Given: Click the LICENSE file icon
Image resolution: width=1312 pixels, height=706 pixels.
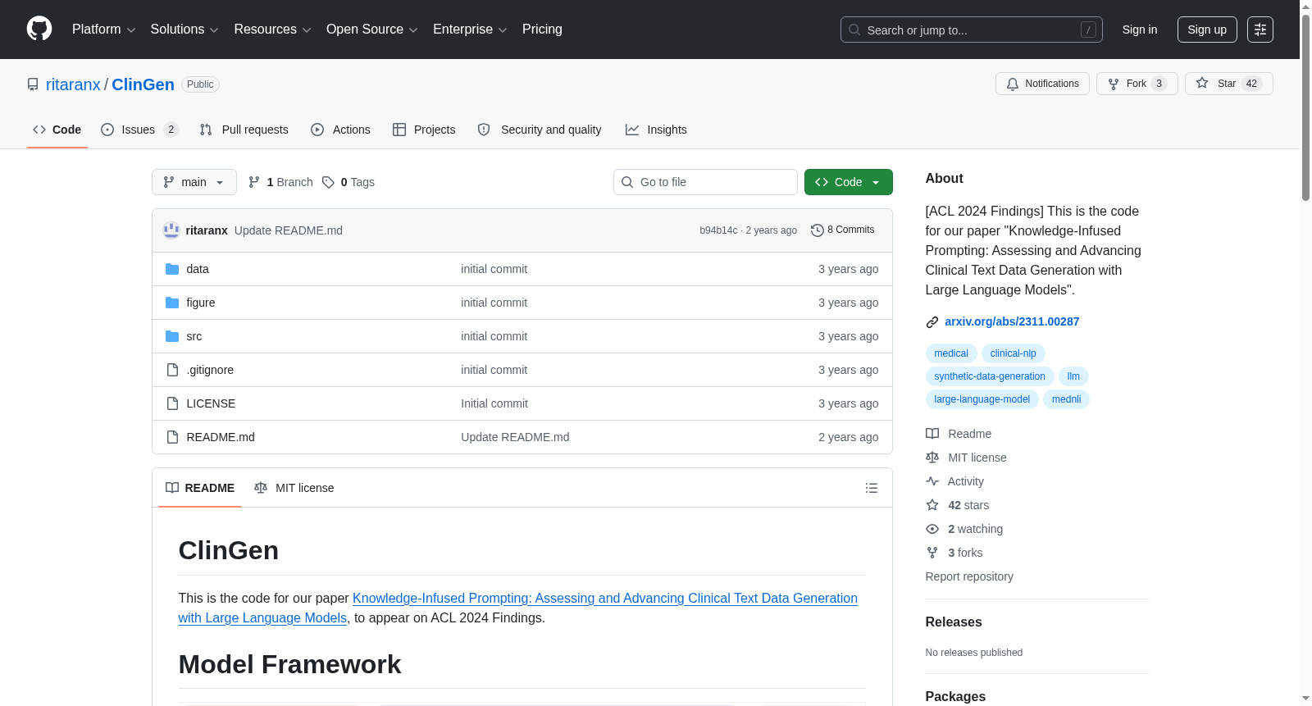Looking at the screenshot, I should (172, 403).
